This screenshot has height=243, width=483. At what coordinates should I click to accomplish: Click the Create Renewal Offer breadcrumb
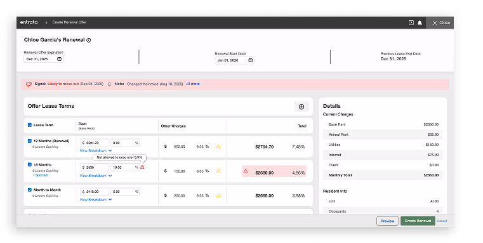pyautogui.click(x=69, y=22)
